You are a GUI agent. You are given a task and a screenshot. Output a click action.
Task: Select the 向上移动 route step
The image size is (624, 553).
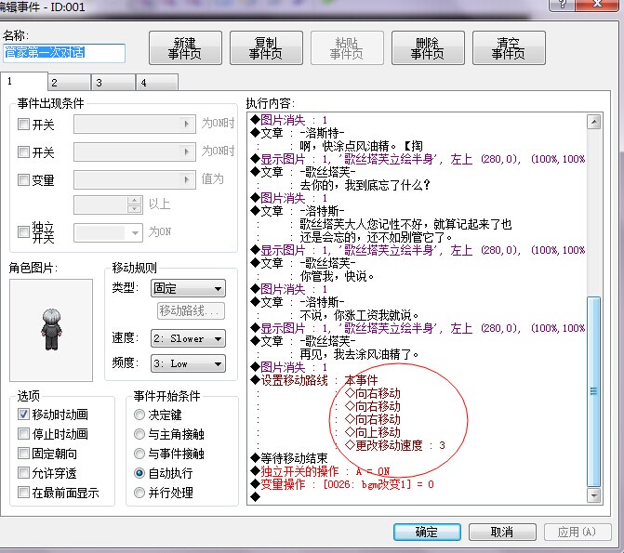[x=373, y=432]
